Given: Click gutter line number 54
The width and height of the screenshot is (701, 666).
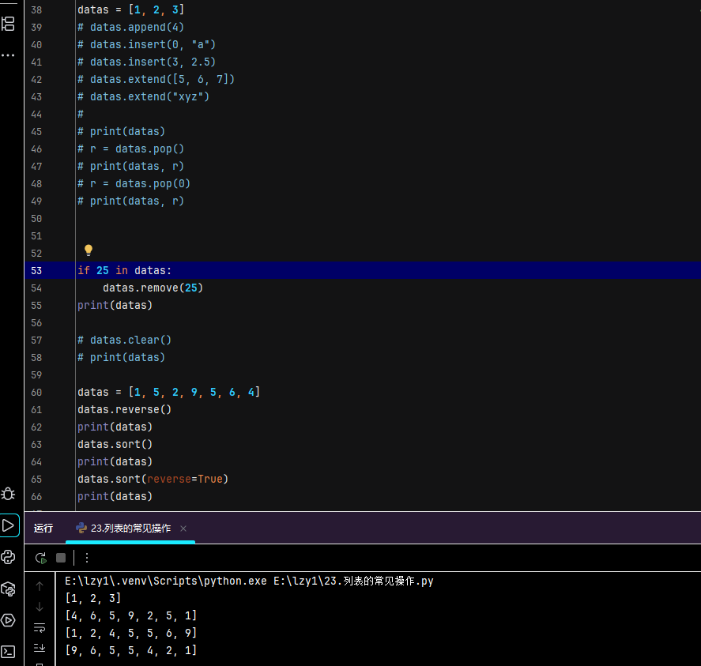Looking at the screenshot, I should click(x=36, y=288).
